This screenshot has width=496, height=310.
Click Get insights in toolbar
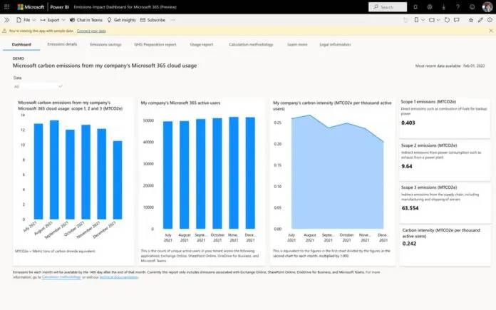coord(122,20)
